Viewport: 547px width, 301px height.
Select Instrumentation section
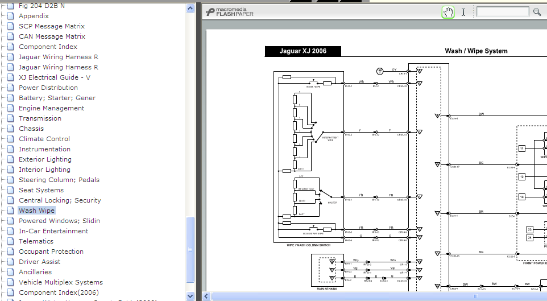(45, 149)
